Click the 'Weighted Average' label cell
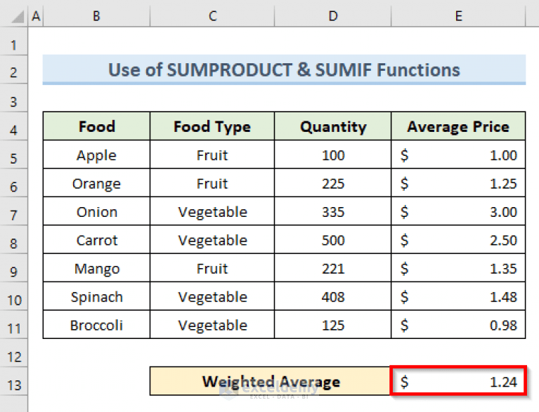Viewport: 539px width, 412px height. (x=270, y=381)
